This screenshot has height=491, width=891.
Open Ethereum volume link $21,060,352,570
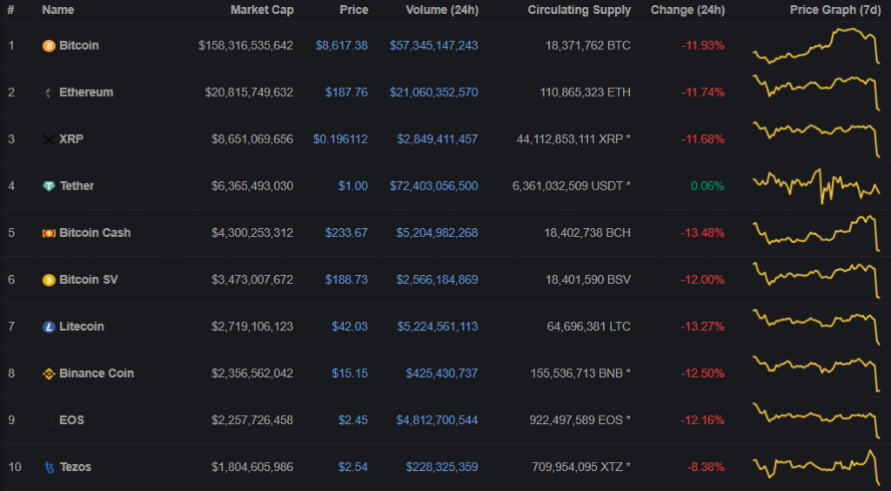click(x=432, y=92)
